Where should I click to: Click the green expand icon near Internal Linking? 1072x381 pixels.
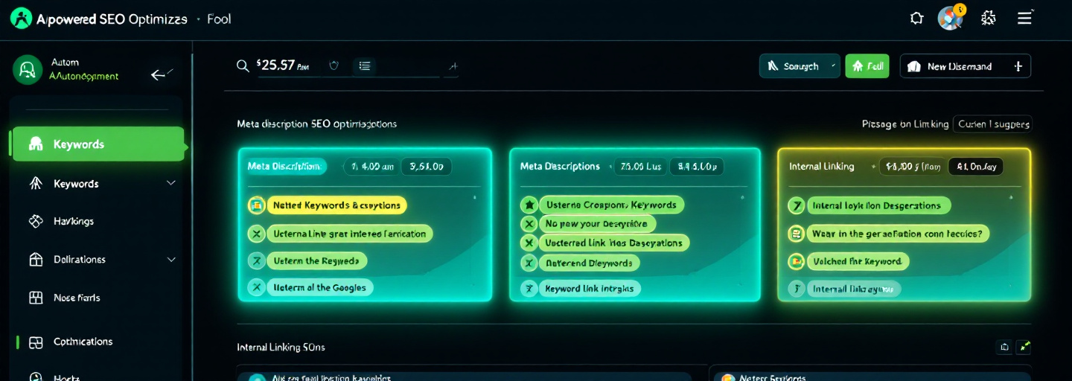pos(1025,346)
